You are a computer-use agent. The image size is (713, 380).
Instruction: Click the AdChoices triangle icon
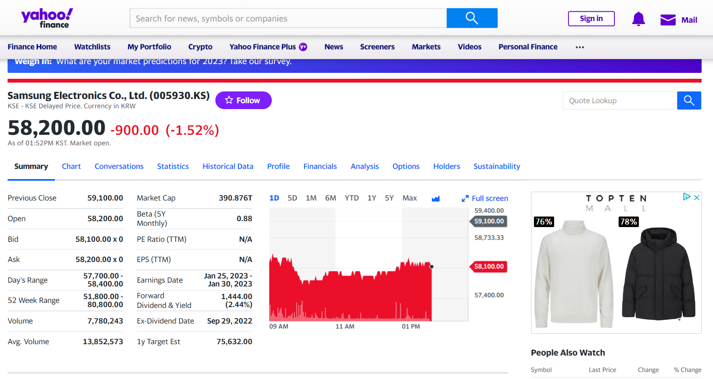[687, 197]
